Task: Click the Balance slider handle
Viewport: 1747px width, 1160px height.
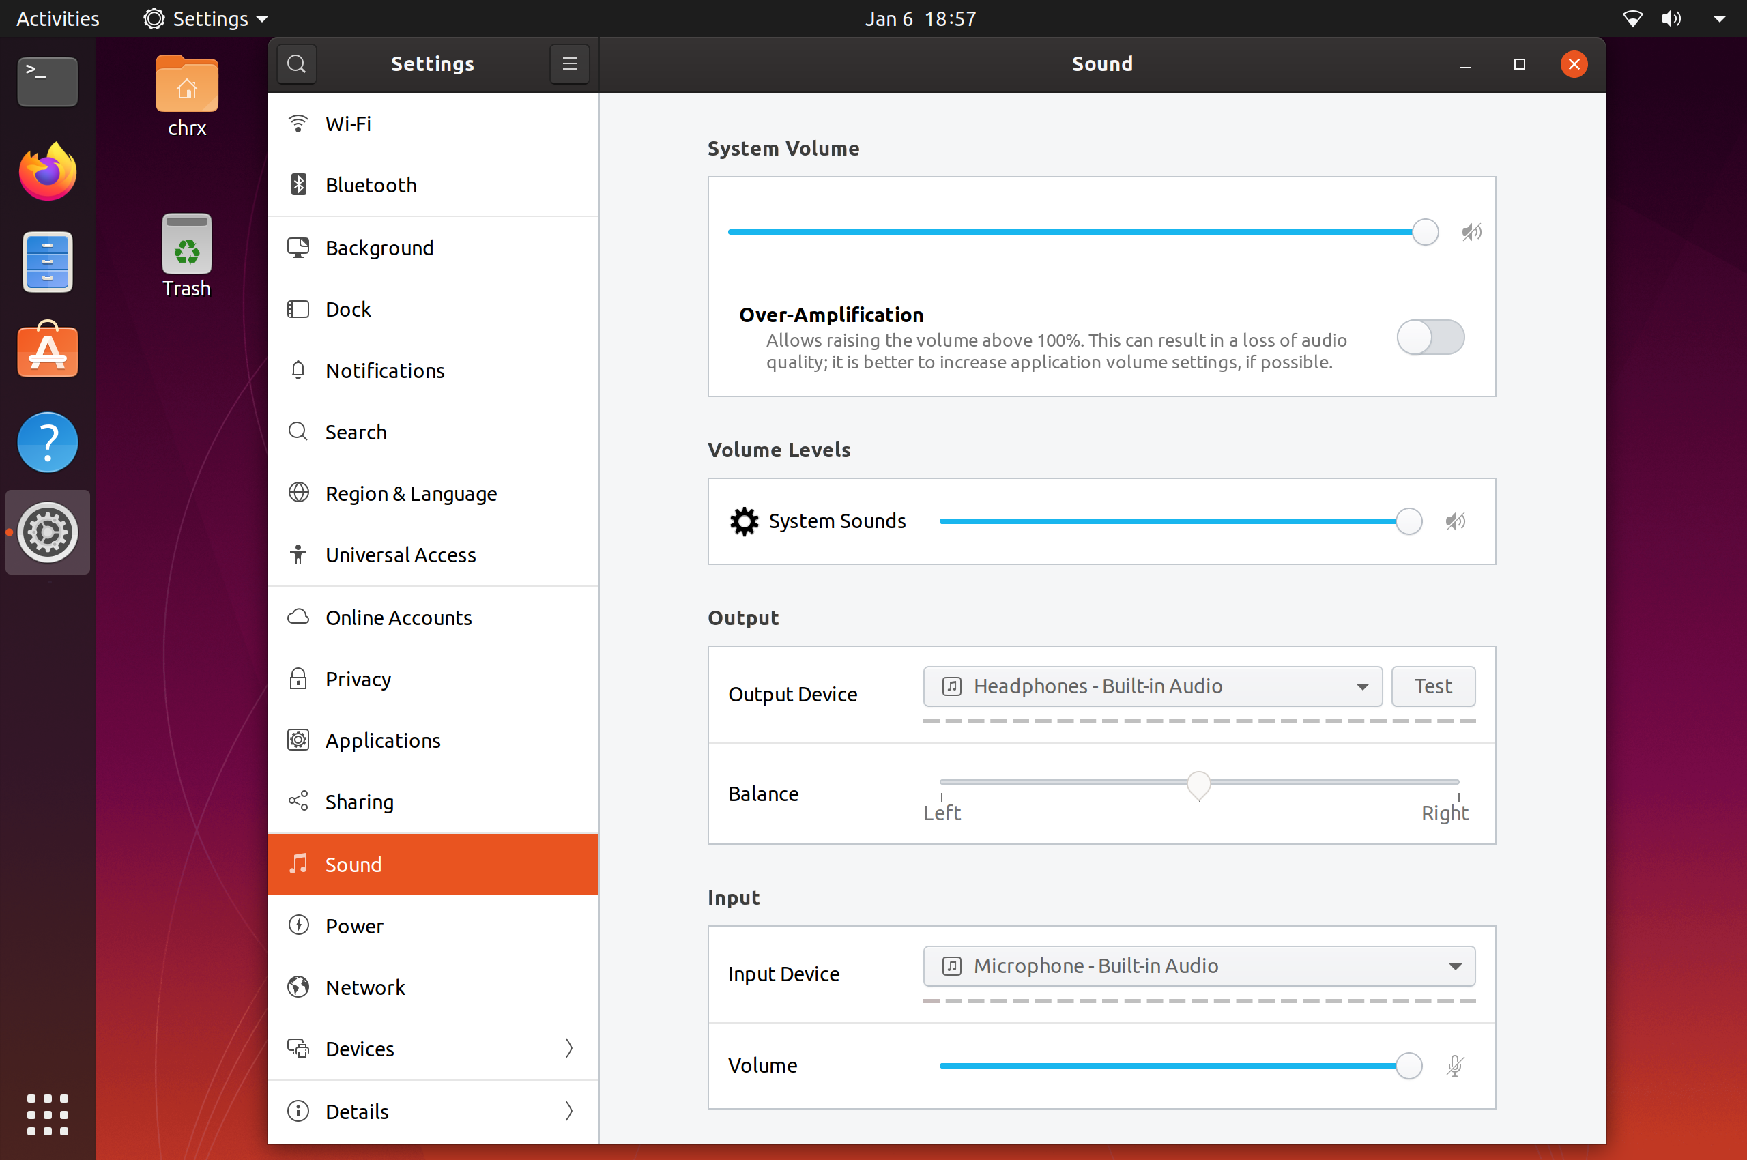Action: 1198,784
